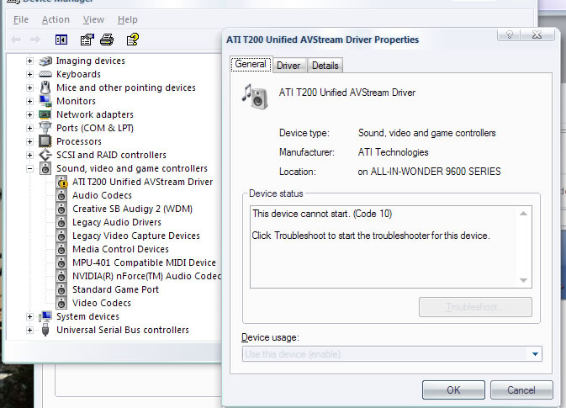This screenshot has width=566, height=408.
Task: Expand the Network adapters node
Action: click(30, 114)
